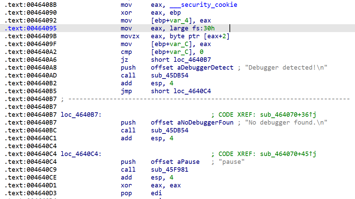Select the loc_4640B7 label definition
The height and width of the screenshot is (199, 355).
pyautogui.click(x=81, y=115)
